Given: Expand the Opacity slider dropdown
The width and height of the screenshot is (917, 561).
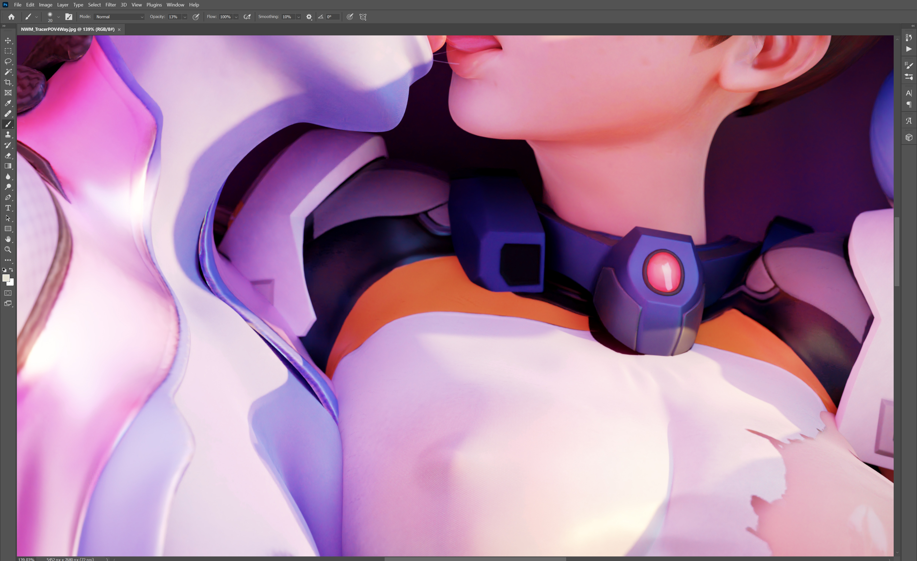Looking at the screenshot, I should pyautogui.click(x=185, y=17).
